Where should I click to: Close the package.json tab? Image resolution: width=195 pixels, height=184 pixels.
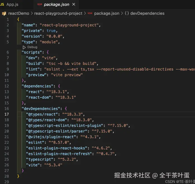(x=74, y=4)
